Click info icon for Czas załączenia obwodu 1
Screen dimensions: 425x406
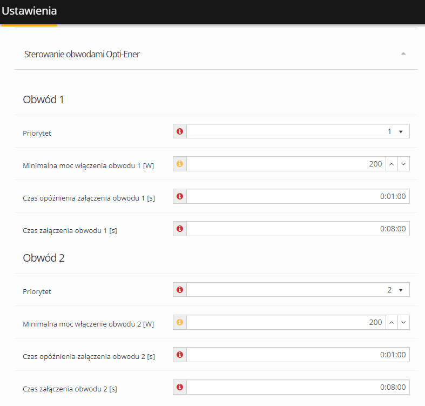[180, 229]
